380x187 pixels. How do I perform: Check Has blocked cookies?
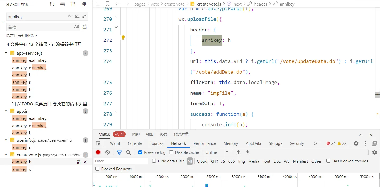[329, 161]
